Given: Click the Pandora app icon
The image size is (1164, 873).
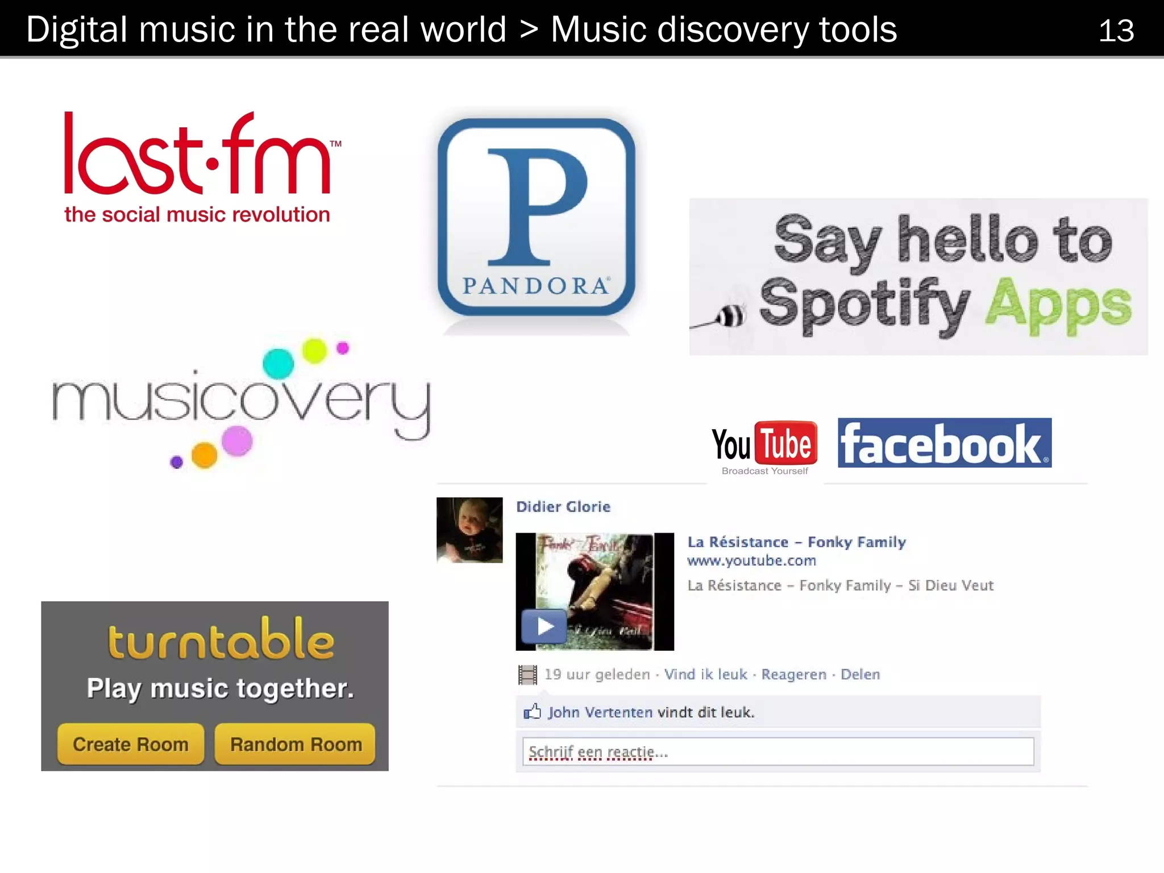Looking at the screenshot, I should [536, 217].
